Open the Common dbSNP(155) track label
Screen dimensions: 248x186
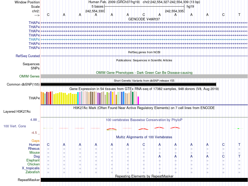pos(23,84)
